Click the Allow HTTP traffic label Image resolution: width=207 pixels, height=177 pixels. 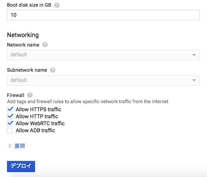[37, 116]
